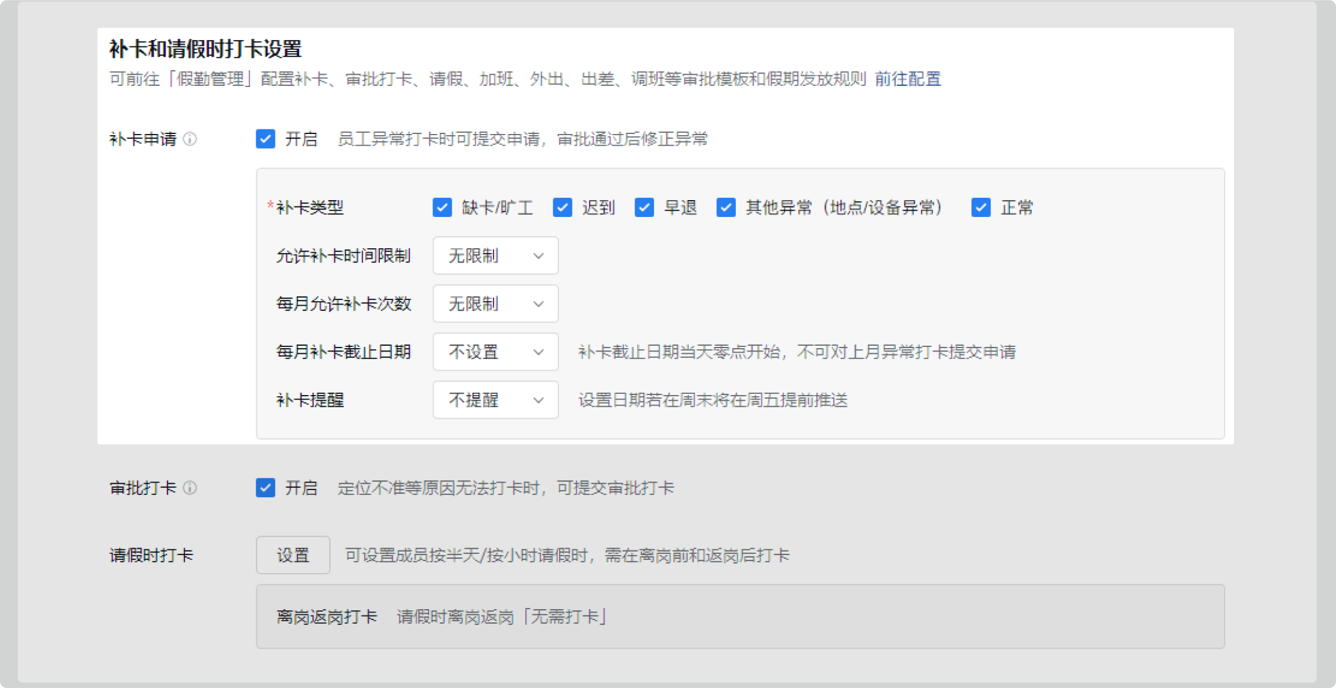Open 补卡提醒 dropdown
The width and height of the screenshot is (1336, 688).
click(496, 400)
